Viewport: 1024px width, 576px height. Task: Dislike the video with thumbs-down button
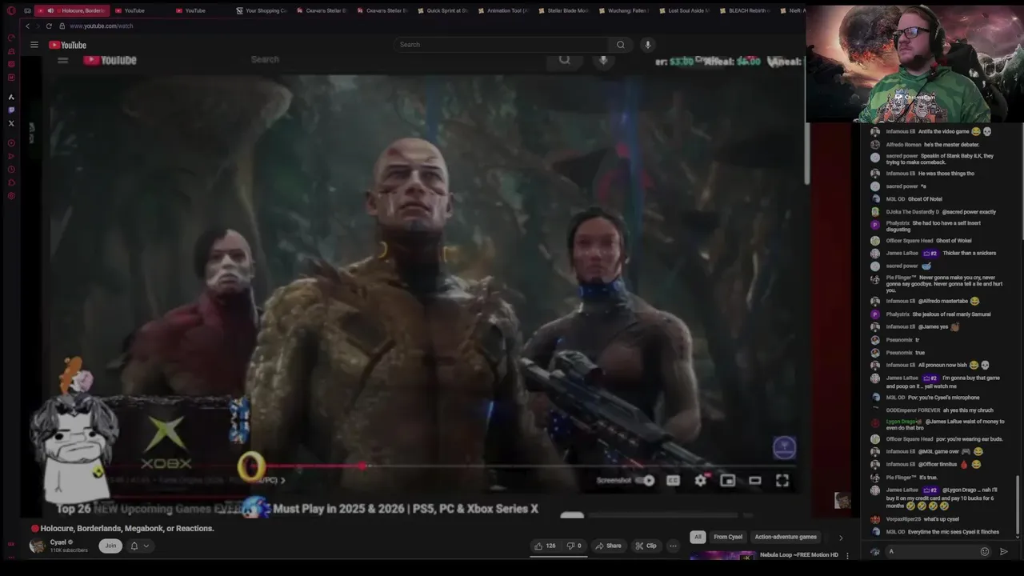click(x=574, y=546)
